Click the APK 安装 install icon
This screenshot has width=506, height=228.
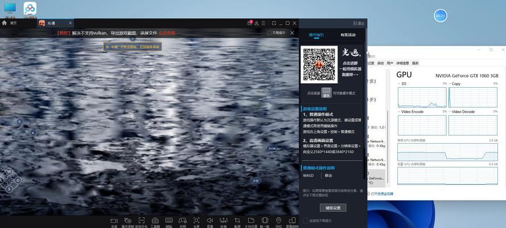[x=223, y=221]
